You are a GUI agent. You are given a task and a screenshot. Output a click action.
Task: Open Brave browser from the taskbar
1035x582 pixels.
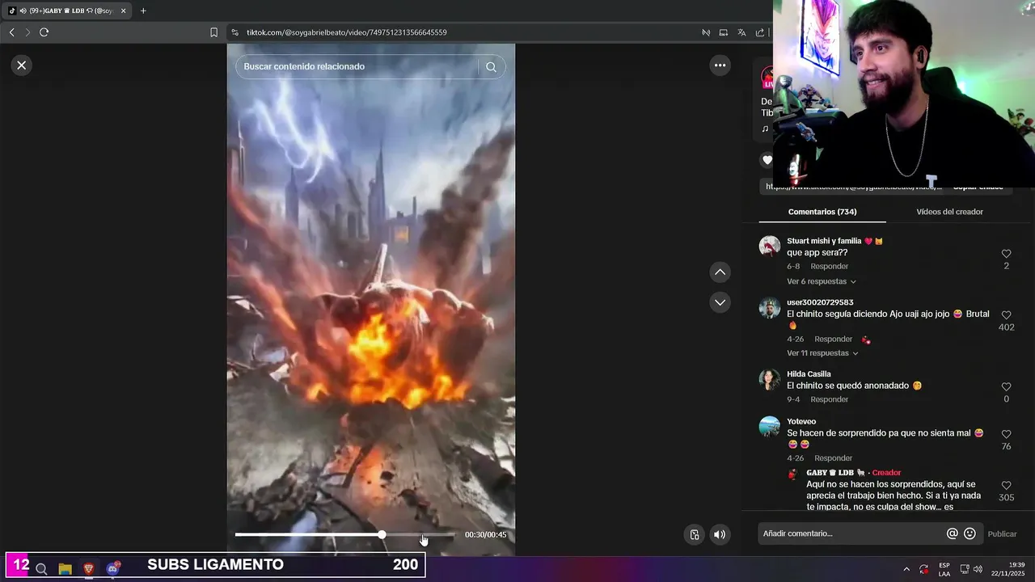(x=89, y=569)
